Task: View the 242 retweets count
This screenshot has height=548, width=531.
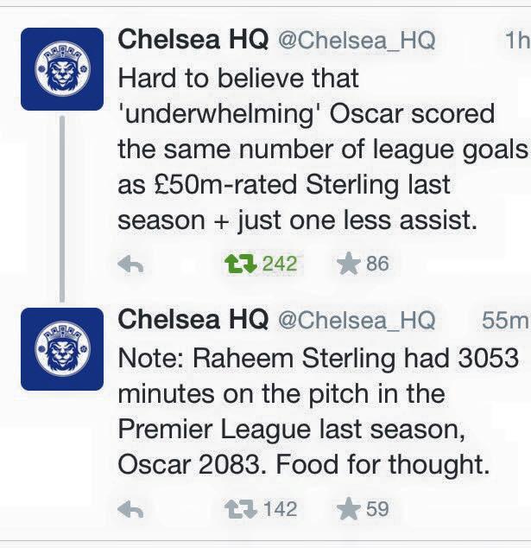Action: pos(280,264)
